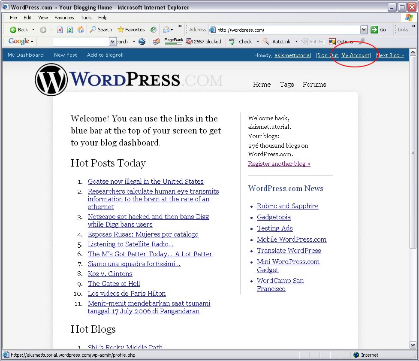419x361 pixels.
Task: Open the Help menu
Action: coord(102,18)
